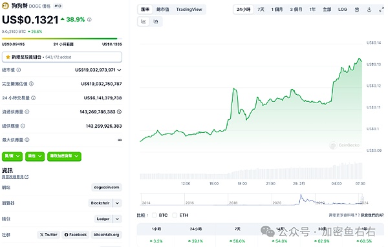The height and width of the screenshot is (247, 388).
Task: Switch to the 匯率 price tab
Action: [145, 10]
